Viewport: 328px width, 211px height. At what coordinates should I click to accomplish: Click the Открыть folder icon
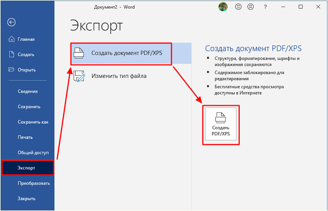(11, 69)
